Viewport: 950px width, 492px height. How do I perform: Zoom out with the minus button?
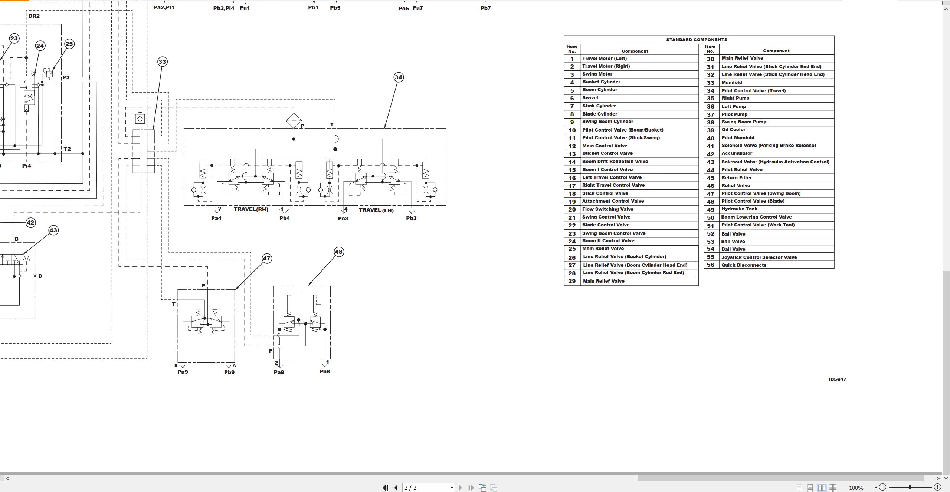pos(883,487)
